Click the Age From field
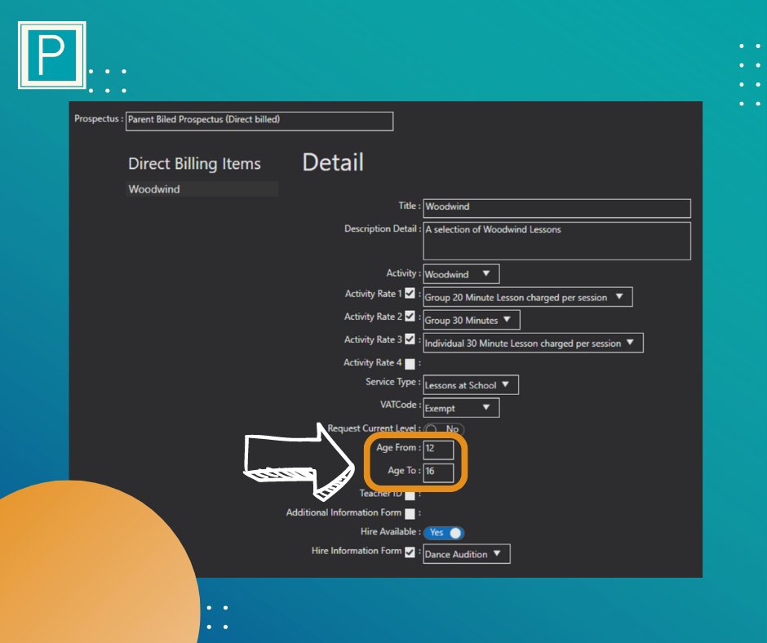This screenshot has height=643, width=767. coord(438,449)
